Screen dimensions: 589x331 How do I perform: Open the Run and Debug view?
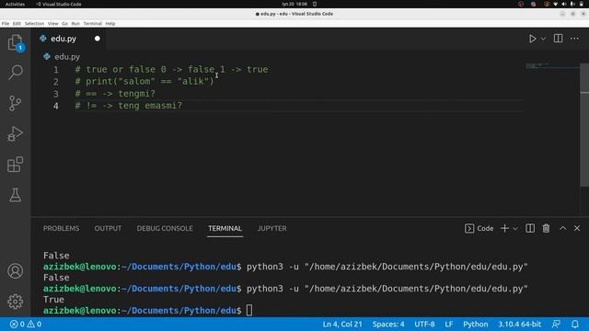click(15, 134)
